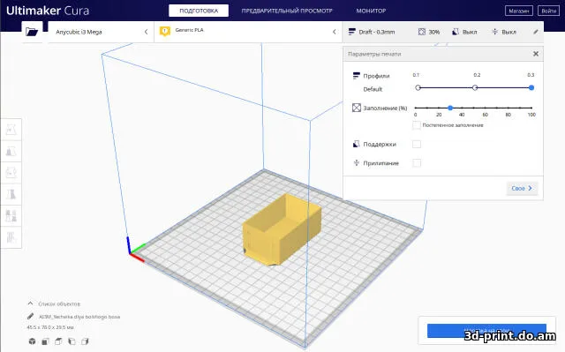The height and width of the screenshot is (352, 565).
Task: Enable the Поддержки support checkbox
Action: point(417,144)
